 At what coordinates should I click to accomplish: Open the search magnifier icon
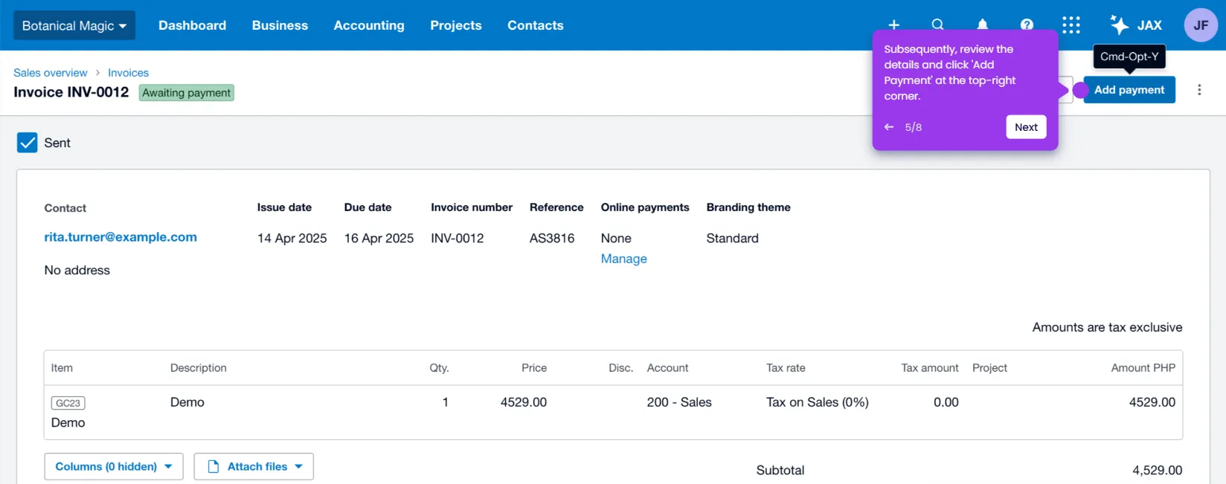click(x=938, y=25)
